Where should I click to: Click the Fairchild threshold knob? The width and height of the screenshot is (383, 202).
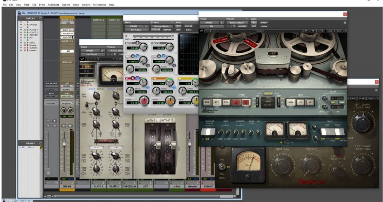311,164
